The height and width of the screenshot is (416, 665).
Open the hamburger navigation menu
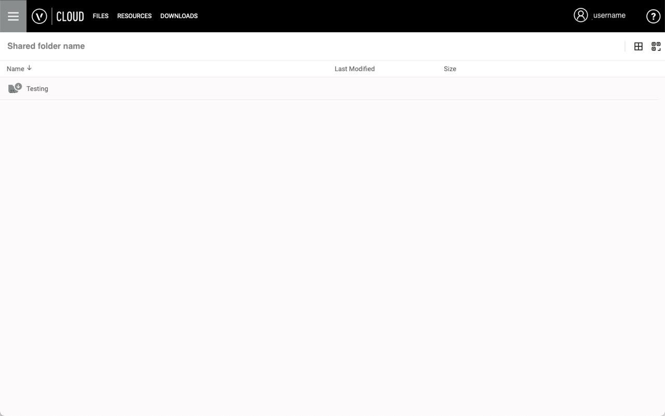click(x=13, y=16)
